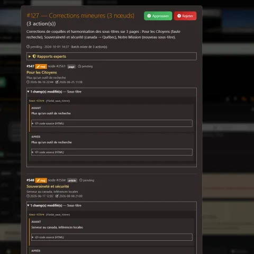Click the article type tag of node #2584
Screen dimensions: 254x254
click(72, 180)
